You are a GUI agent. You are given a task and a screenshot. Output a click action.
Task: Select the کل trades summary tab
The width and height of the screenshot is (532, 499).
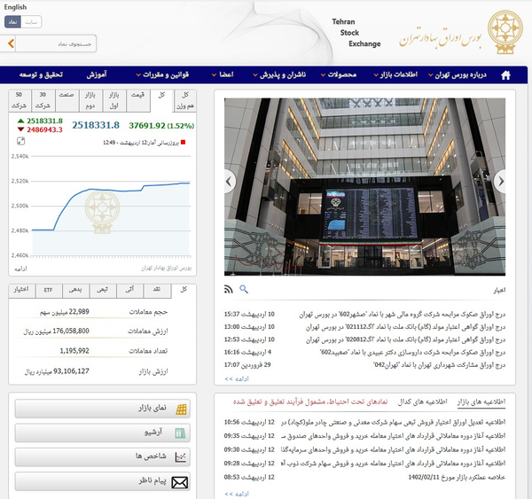184,291
